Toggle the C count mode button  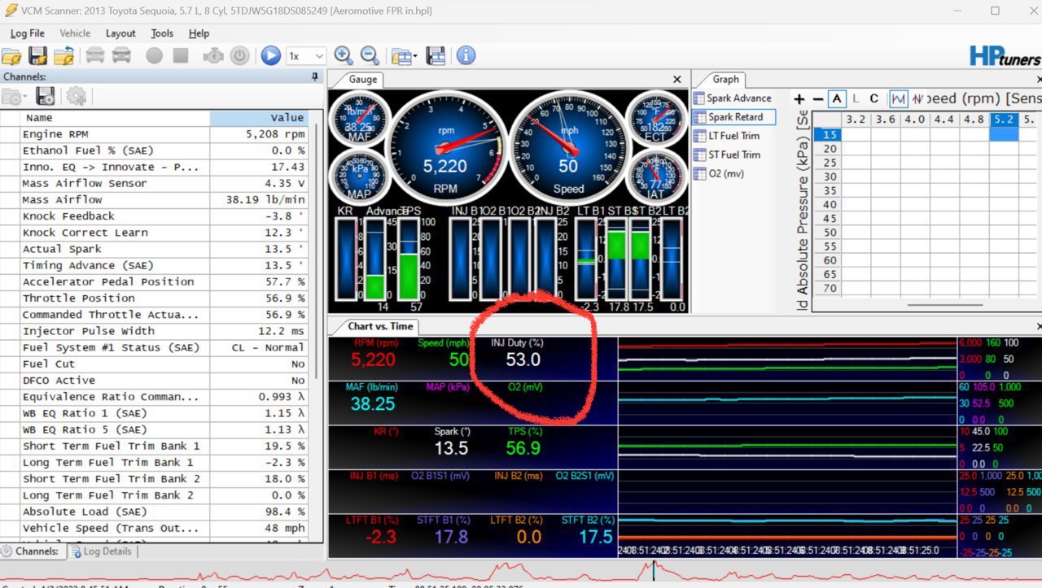click(873, 98)
